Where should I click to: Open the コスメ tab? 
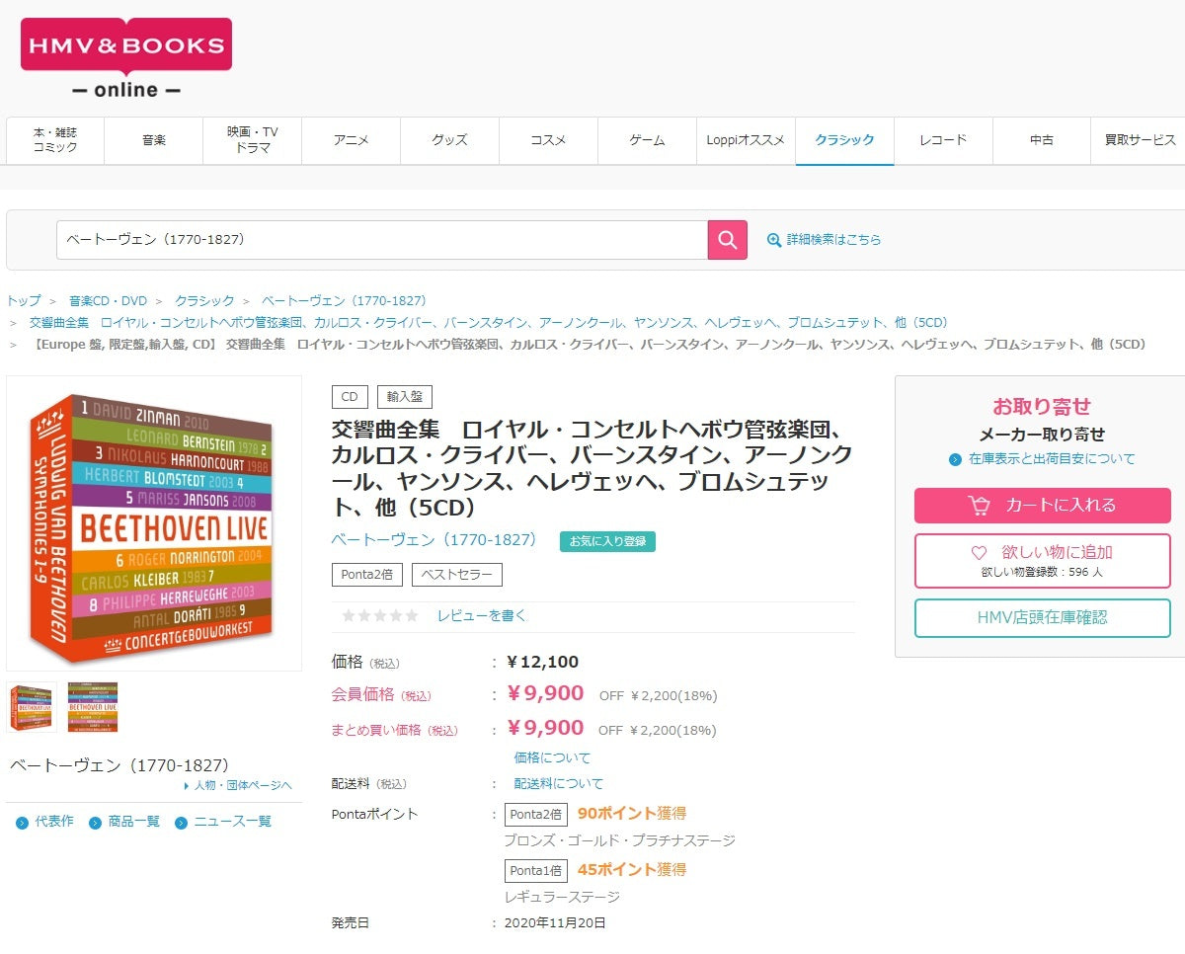[x=549, y=140]
